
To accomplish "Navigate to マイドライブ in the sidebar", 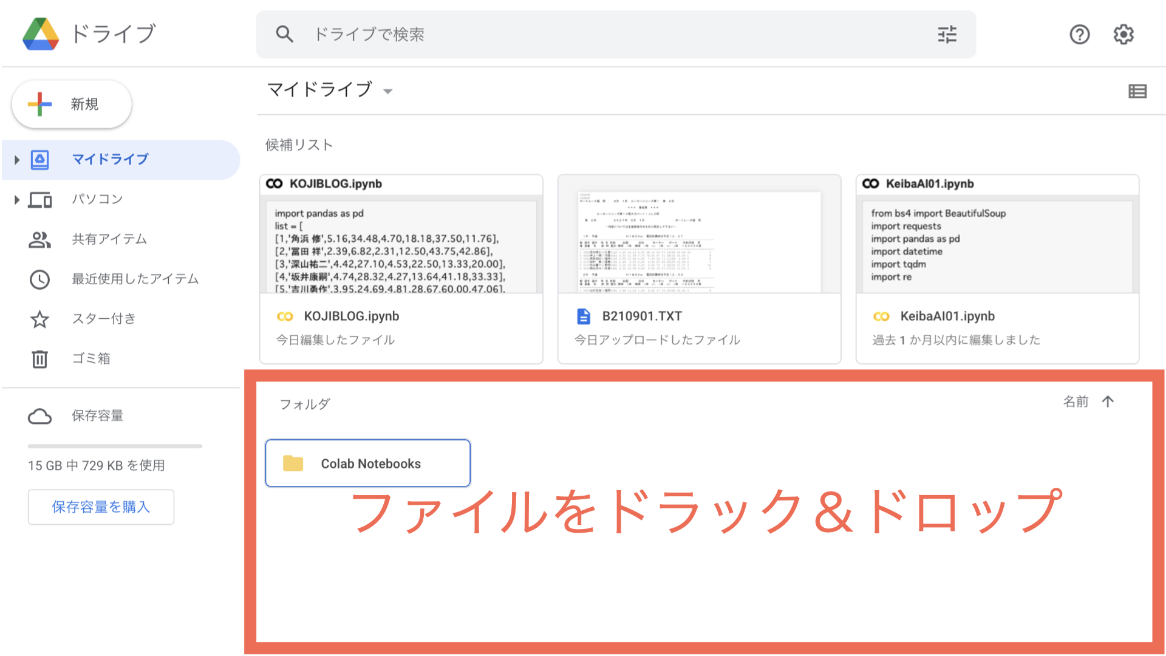I will [x=109, y=159].
